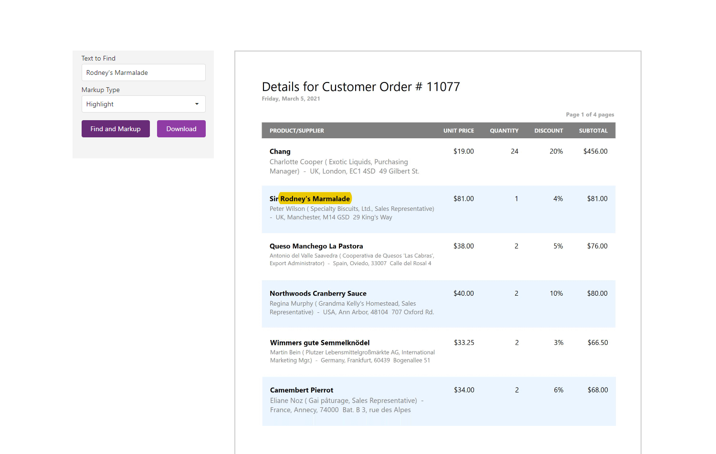Image resolution: width=716 pixels, height=454 pixels.
Task: Click the highlighted Rodney's Marmalade text
Action: coord(315,198)
